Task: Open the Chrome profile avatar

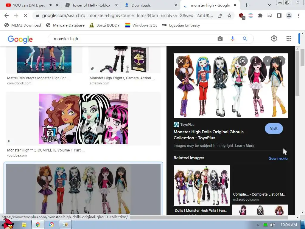Action: (x=289, y=16)
